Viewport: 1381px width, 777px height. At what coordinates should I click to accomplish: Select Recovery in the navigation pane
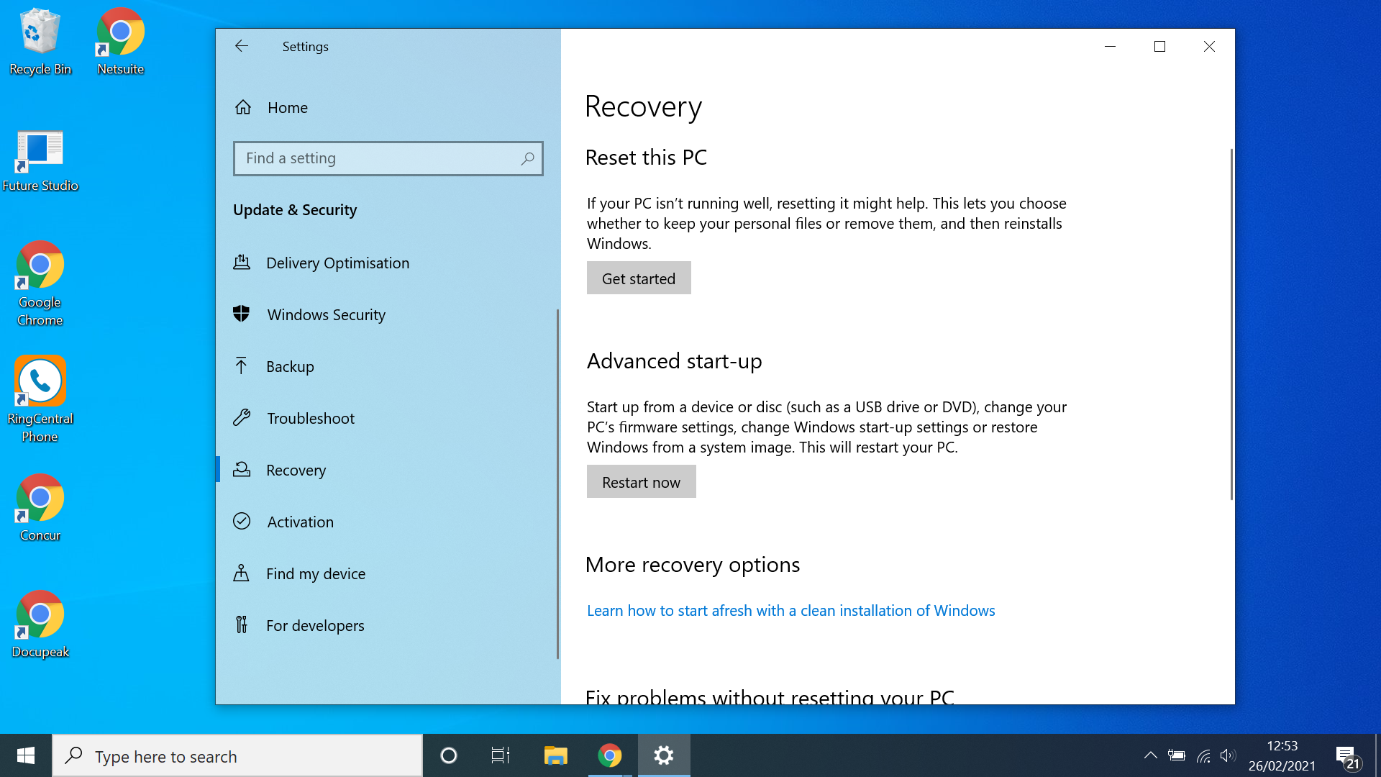coord(296,470)
